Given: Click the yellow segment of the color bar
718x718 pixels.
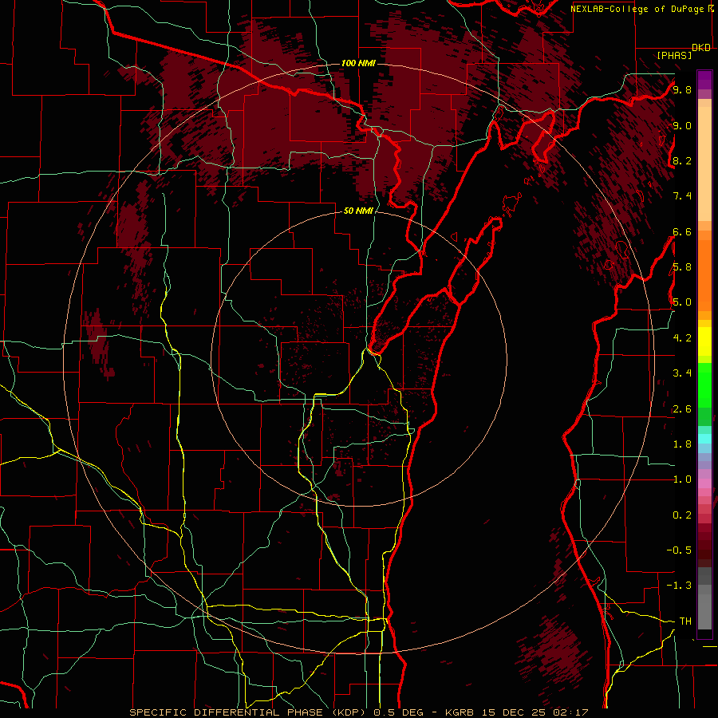Looking at the screenshot, I should (x=704, y=341).
